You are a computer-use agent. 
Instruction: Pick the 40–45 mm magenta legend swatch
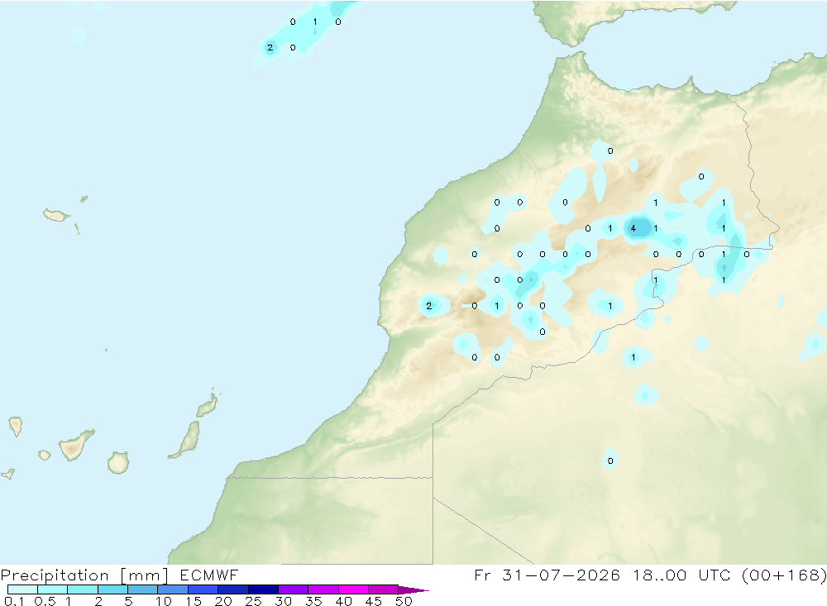(353, 589)
